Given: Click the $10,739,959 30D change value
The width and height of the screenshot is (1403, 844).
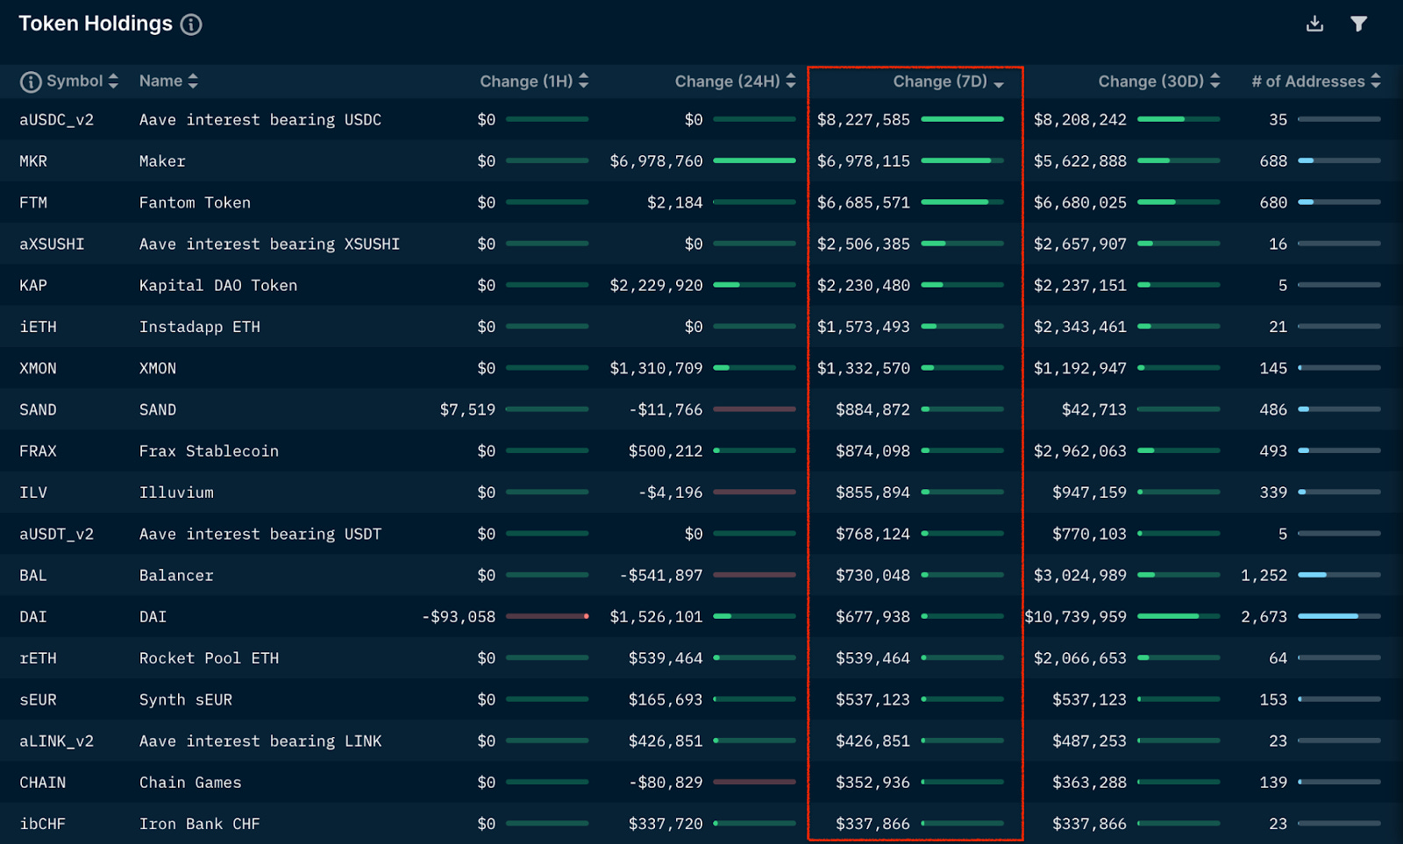Looking at the screenshot, I should click(x=1076, y=617).
